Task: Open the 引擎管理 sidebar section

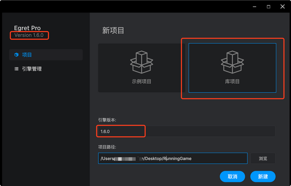Action: coord(46,69)
